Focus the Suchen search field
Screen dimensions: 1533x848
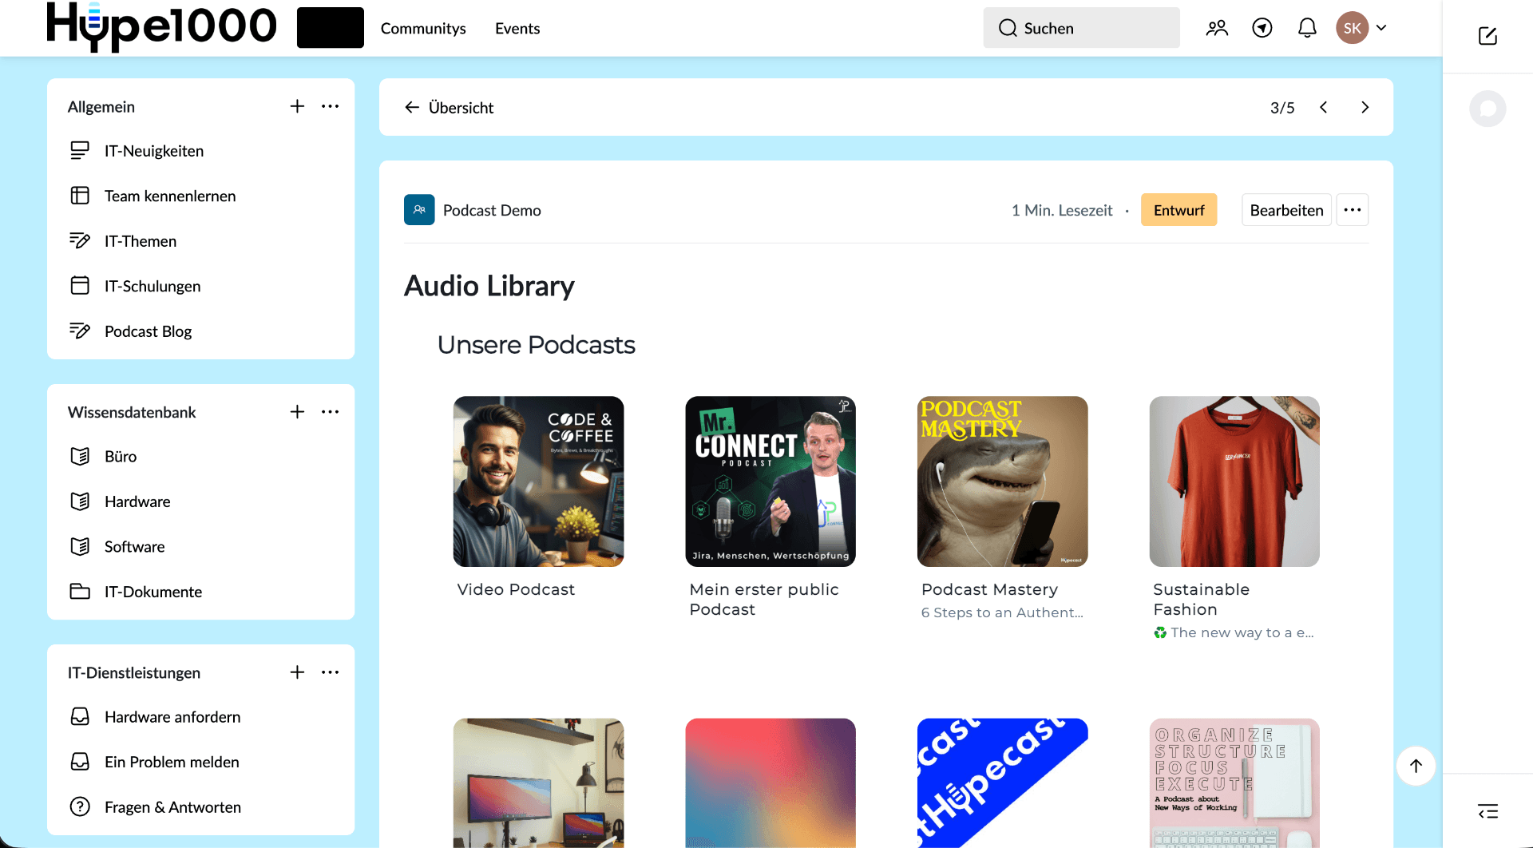click(x=1081, y=28)
